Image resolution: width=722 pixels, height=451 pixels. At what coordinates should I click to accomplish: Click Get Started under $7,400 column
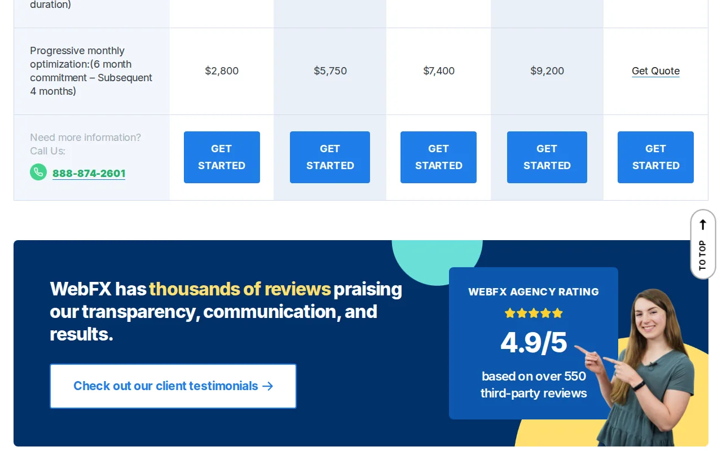coord(438,157)
